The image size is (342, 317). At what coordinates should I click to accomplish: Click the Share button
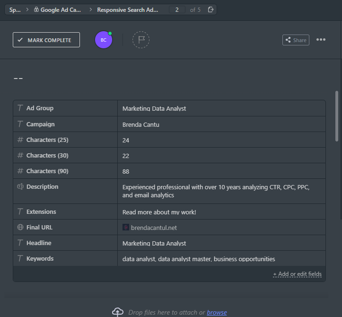coord(296,40)
